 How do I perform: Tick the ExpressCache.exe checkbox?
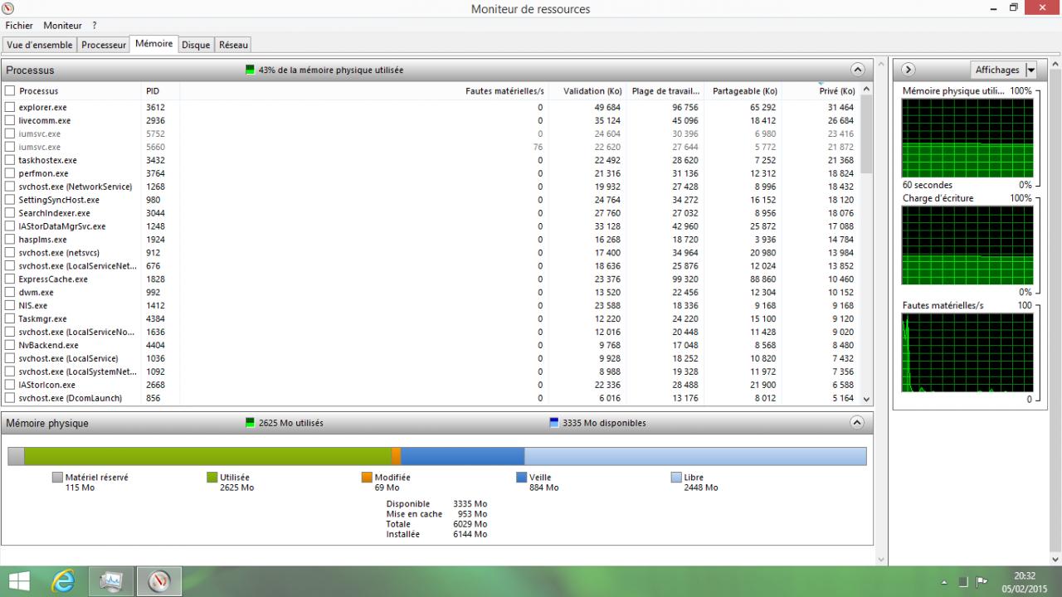pos(10,279)
